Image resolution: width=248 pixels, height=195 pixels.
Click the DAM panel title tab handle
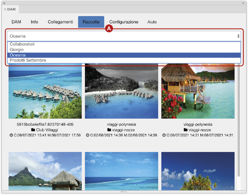(x=10, y=9)
